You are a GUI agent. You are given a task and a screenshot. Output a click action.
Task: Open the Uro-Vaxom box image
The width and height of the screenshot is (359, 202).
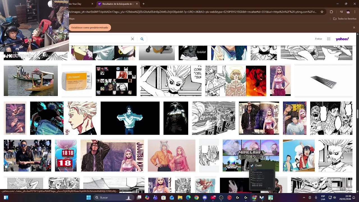point(77,81)
